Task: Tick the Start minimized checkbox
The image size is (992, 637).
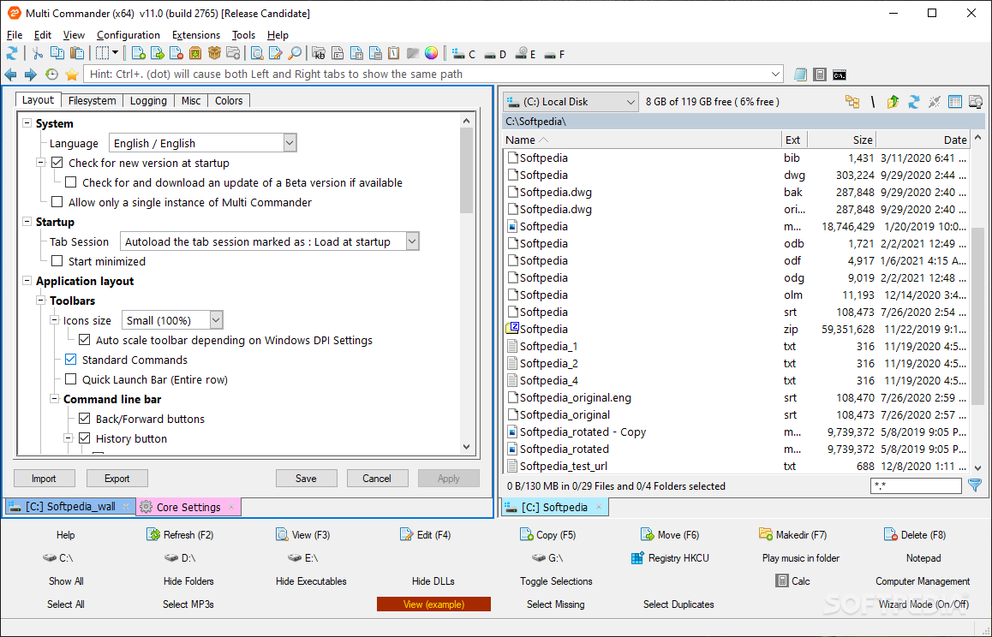Action: click(x=57, y=260)
